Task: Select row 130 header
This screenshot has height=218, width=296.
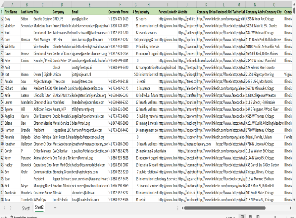Action: pos(2,75)
